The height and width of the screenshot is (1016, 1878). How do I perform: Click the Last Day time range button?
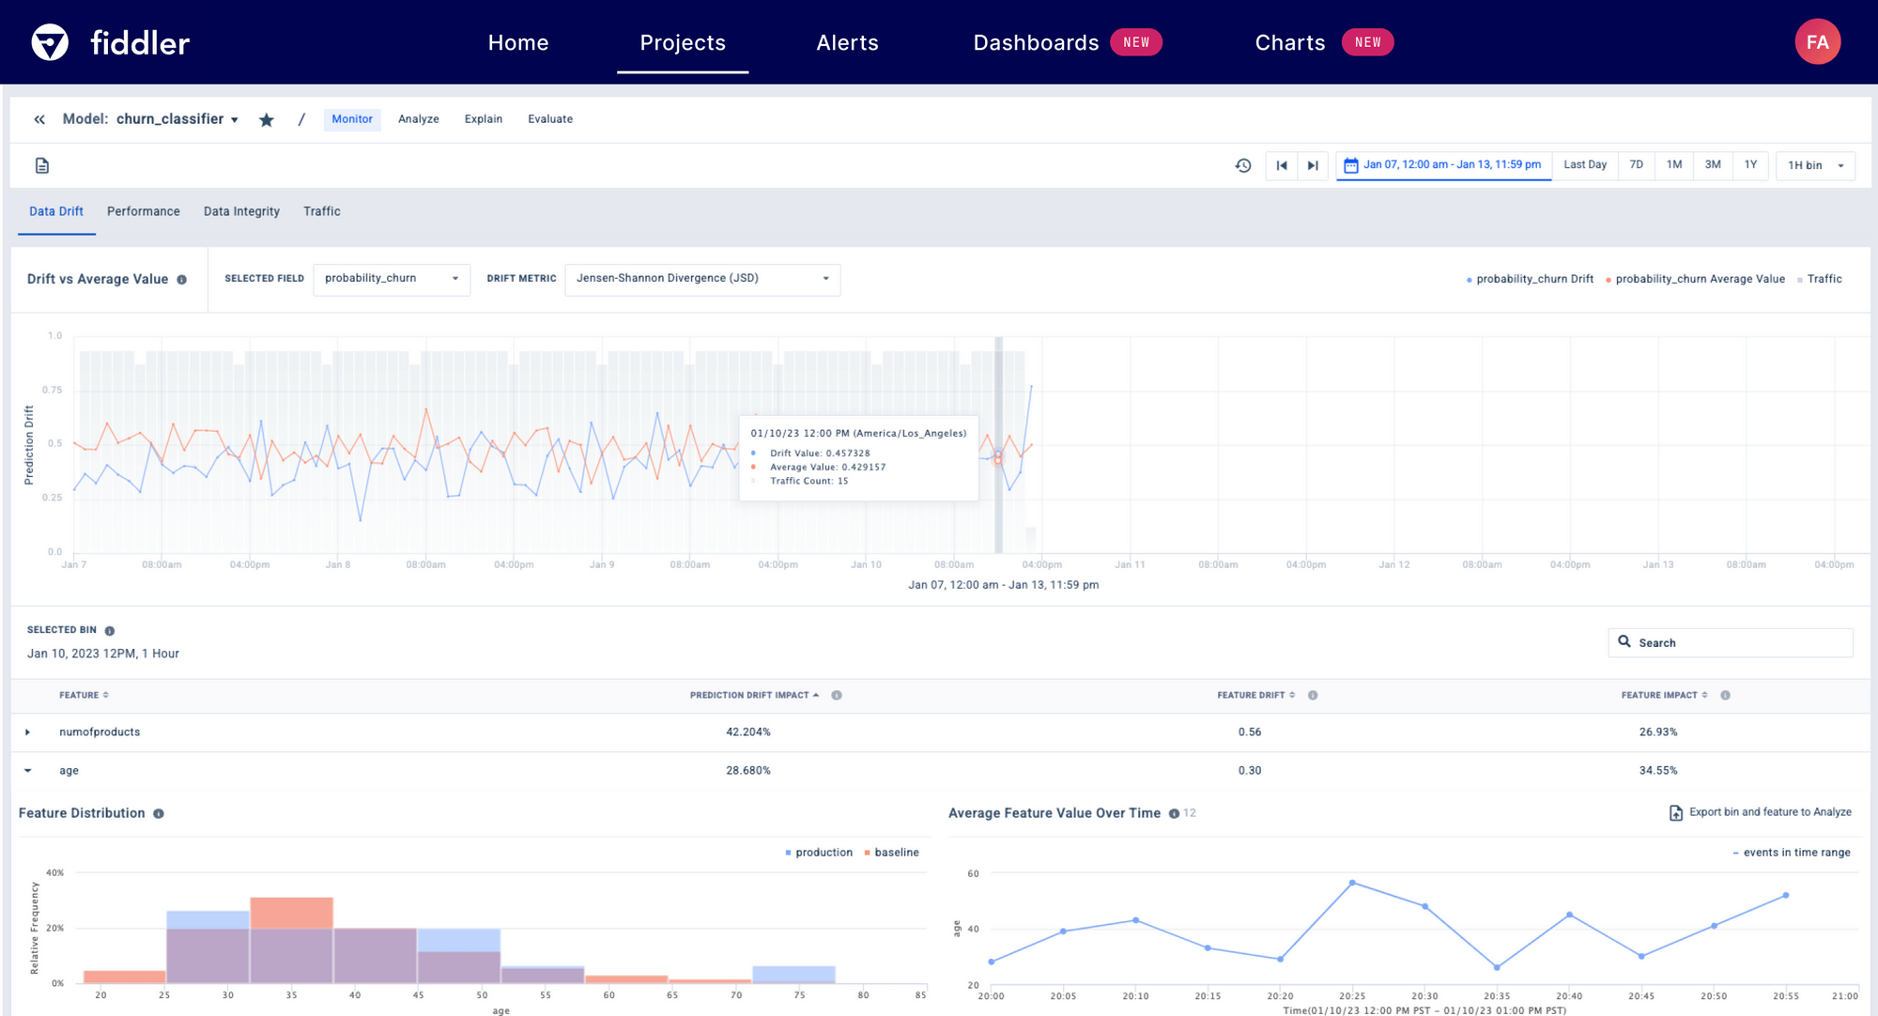pos(1585,164)
